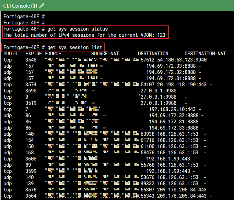Image resolution: width=234 pixels, height=200 pixels.
Task: Click source-NAT port 63938
Action: (148, 134)
